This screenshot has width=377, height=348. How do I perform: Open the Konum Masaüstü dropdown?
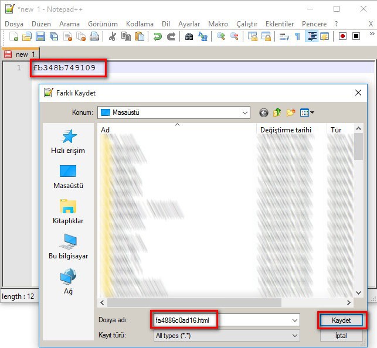tap(174, 112)
